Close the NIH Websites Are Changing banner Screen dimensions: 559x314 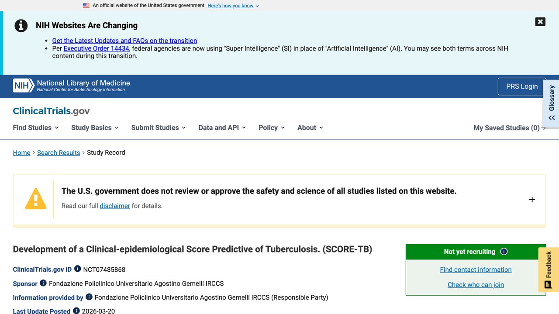click(540, 22)
